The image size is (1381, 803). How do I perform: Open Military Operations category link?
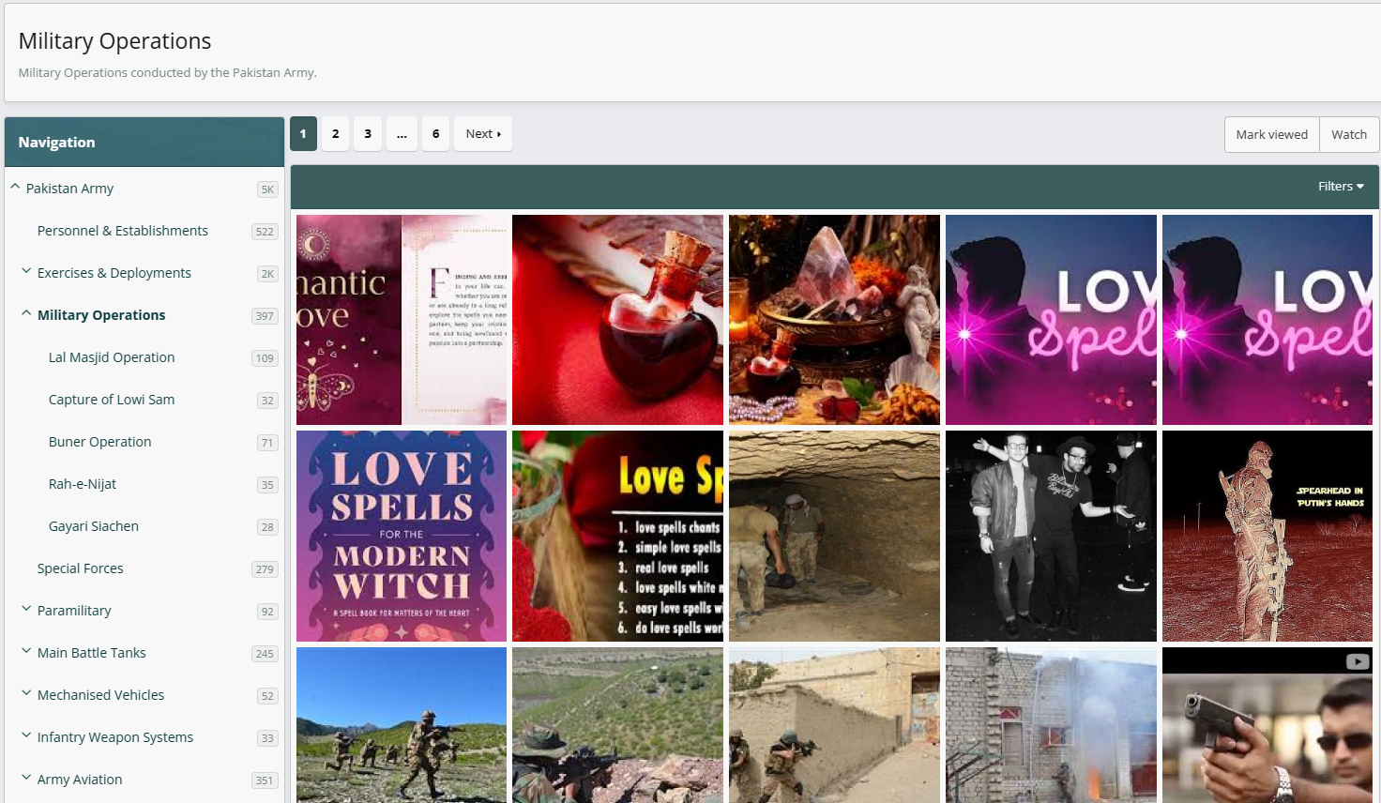point(101,315)
